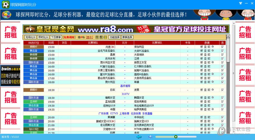Switch to the 下日赛事 tab
The image size is (255, 140).
[x=56, y=37]
